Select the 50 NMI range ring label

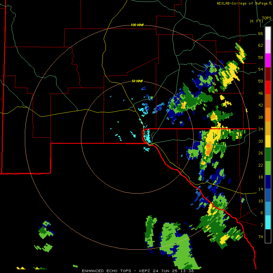[x=137, y=81]
